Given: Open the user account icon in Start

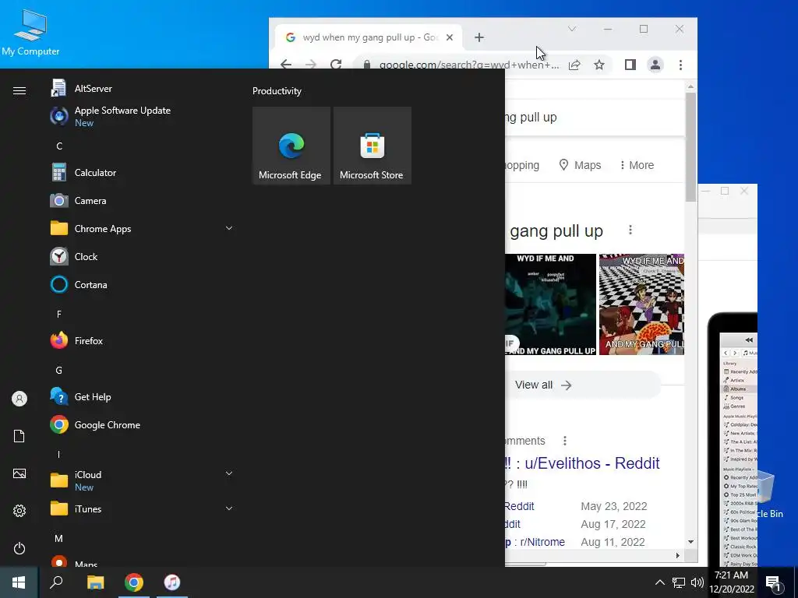Looking at the screenshot, I should point(19,399).
